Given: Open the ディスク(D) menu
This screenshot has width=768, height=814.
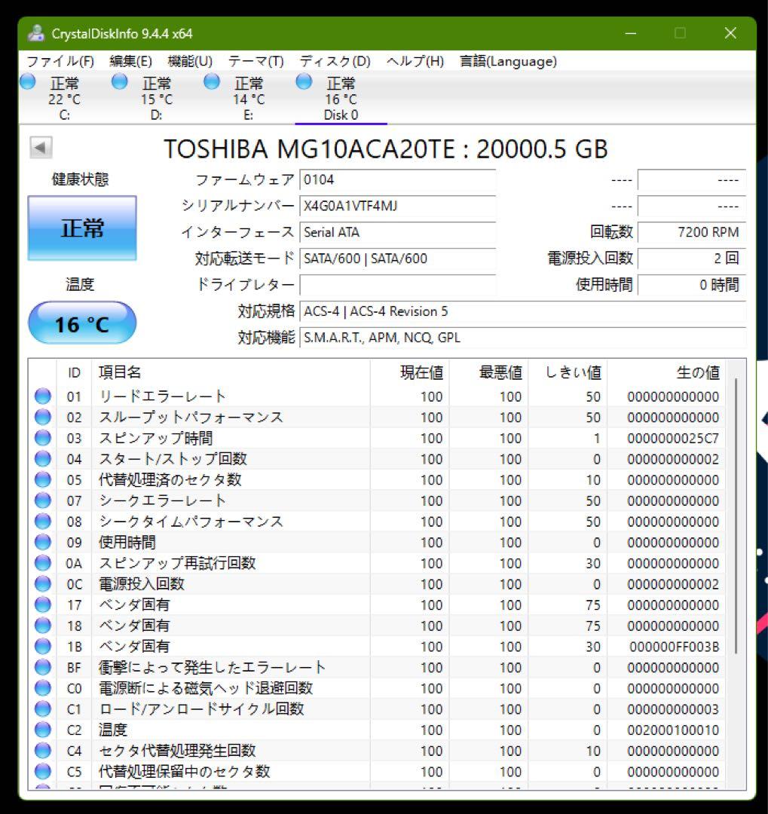Looking at the screenshot, I should 335,61.
